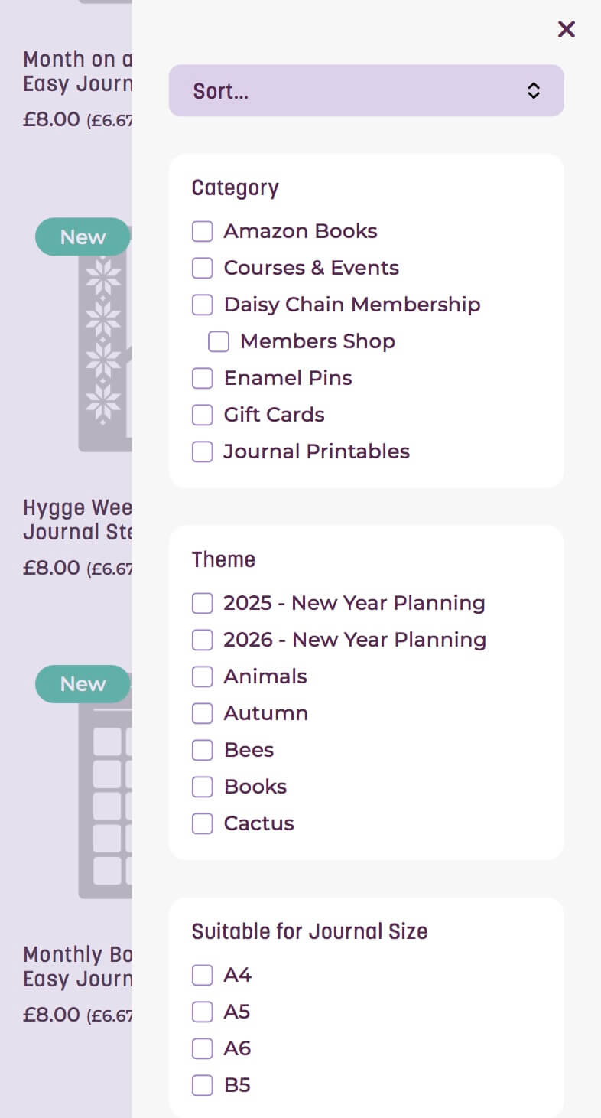This screenshot has width=601, height=1118.
Task: Open the Hygge Weekly stencil product thumbnail
Action: click(x=105, y=344)
